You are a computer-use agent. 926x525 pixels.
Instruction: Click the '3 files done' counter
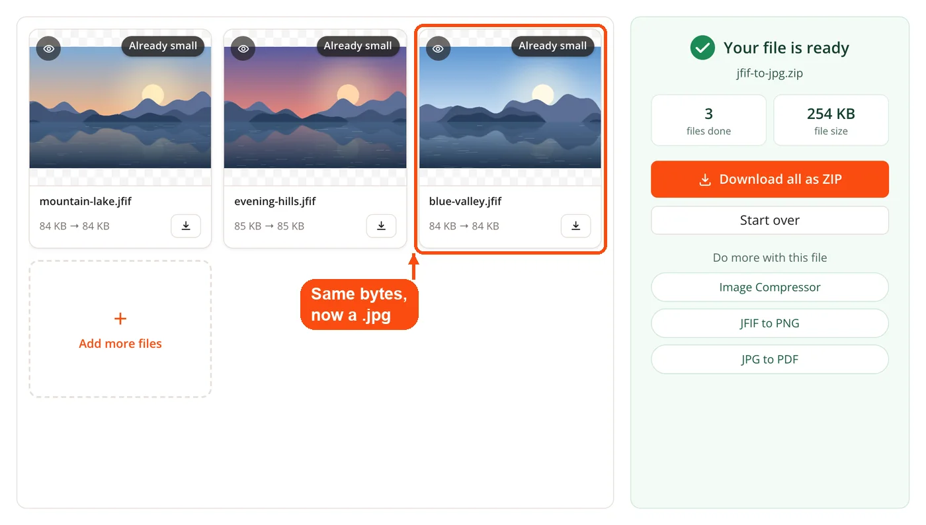tap(709, 120)
